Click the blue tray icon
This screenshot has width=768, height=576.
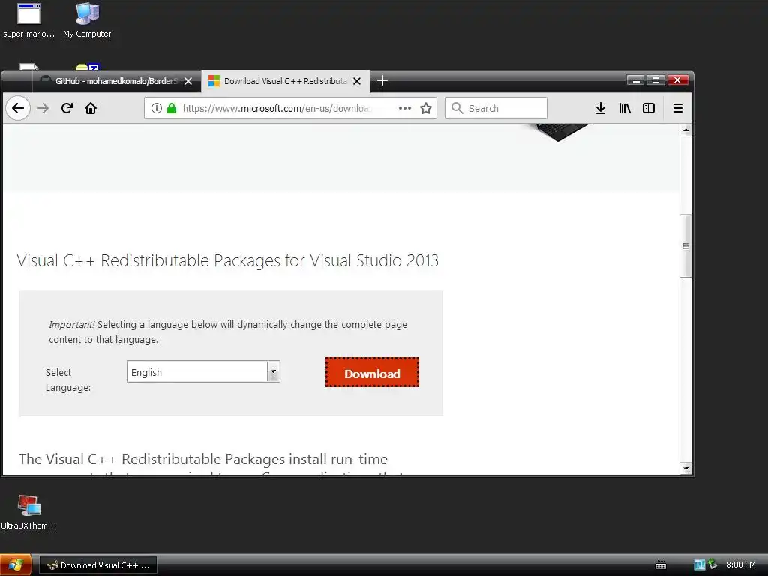tap(699, 565)
